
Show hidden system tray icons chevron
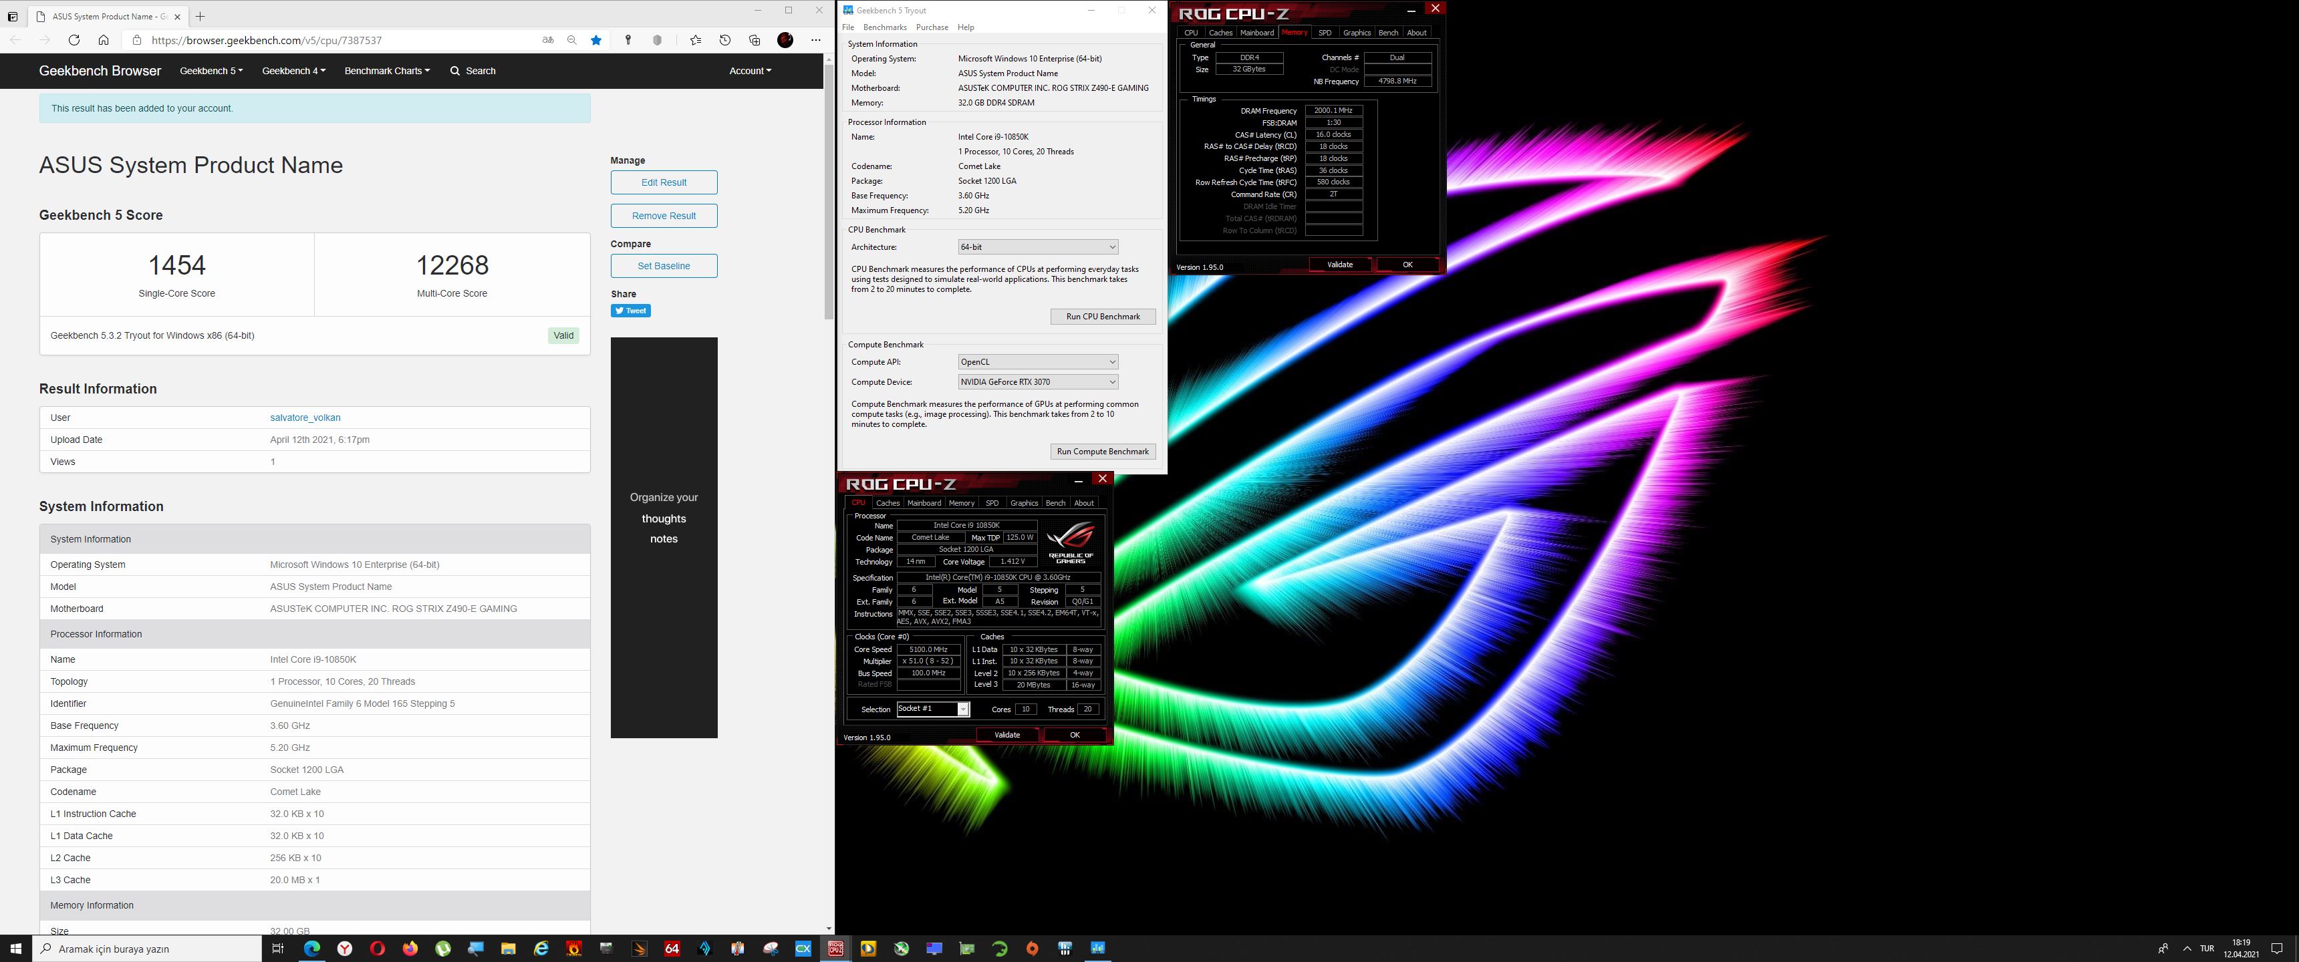click(x=2187, y=949)
